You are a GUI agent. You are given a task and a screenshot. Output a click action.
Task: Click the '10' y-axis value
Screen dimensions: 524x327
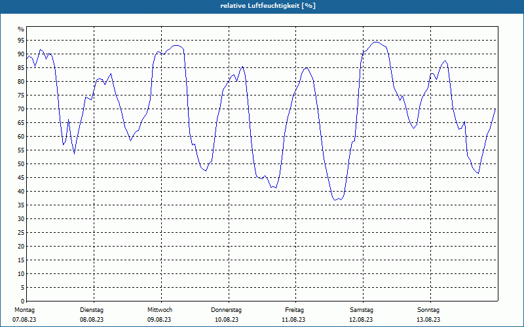pos(21,274)
